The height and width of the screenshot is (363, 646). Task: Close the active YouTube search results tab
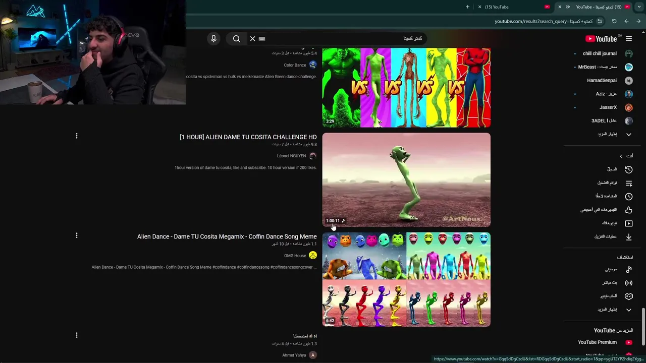point(560,7)
